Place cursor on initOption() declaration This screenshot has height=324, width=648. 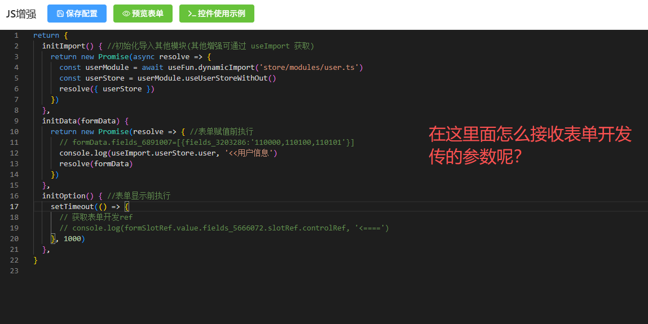pyautogui.click(x=63, y=196)
